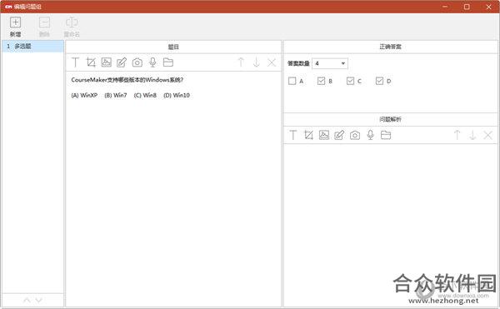Move question item down arrow
This screenshot has width=500, height=309.
[257, 62]
